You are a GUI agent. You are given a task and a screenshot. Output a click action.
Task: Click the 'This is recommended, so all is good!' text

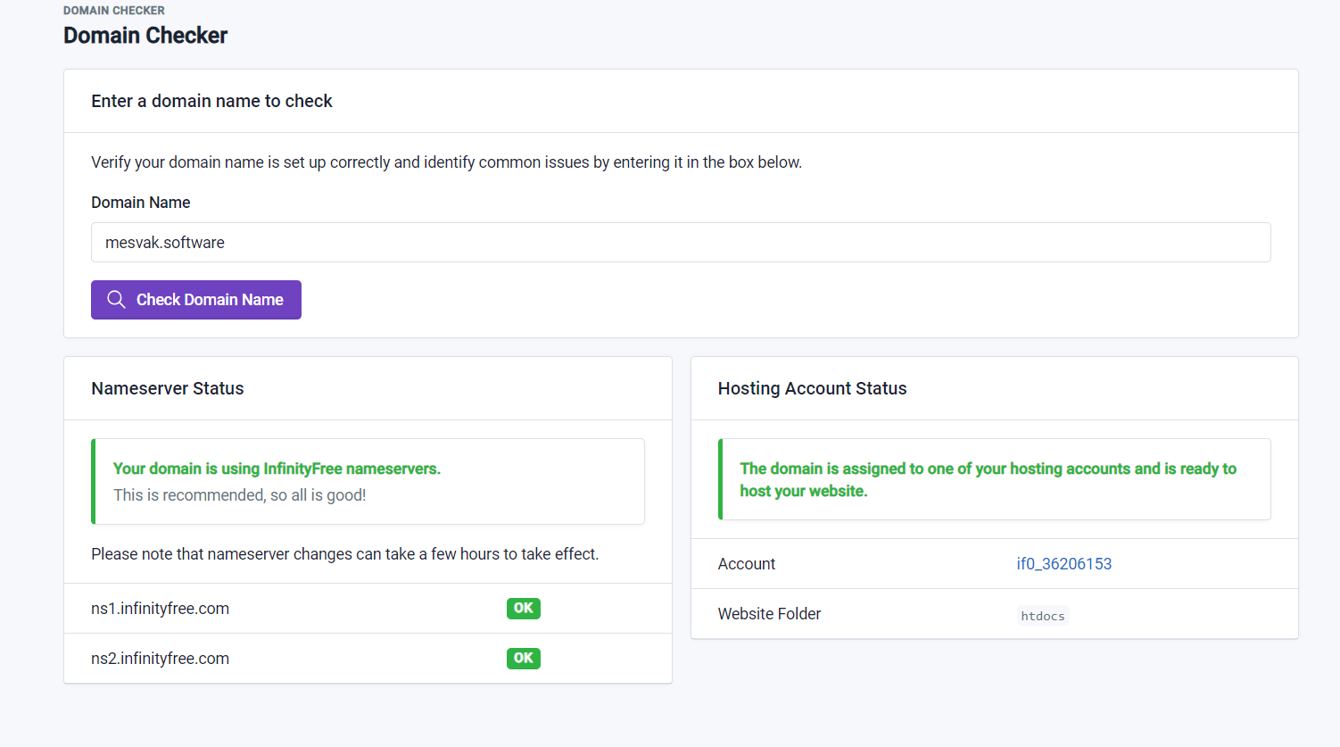click(x=240, y=495)
